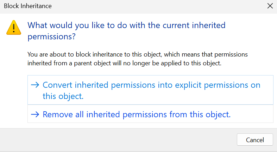Click the arrow icon beside Convert option

point(35,85)
